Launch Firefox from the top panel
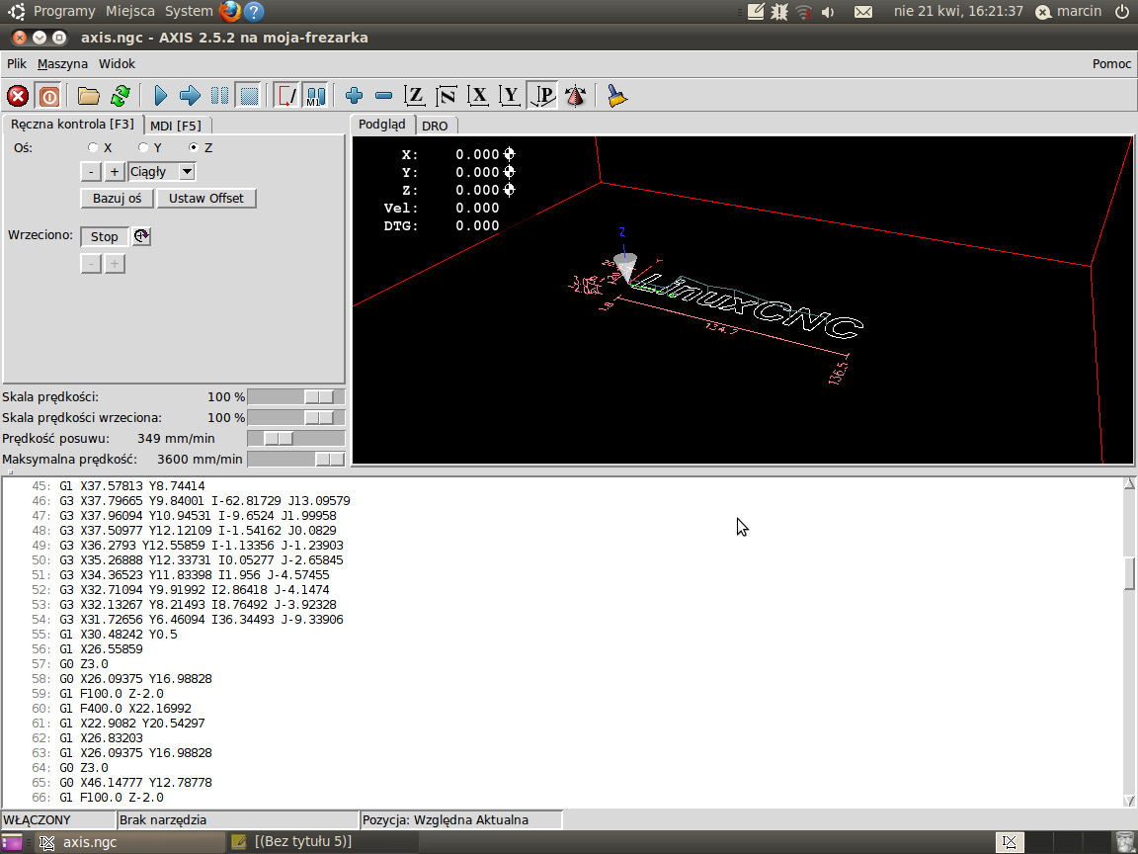This screenshot has height=854, width=1138. [229, 11]
